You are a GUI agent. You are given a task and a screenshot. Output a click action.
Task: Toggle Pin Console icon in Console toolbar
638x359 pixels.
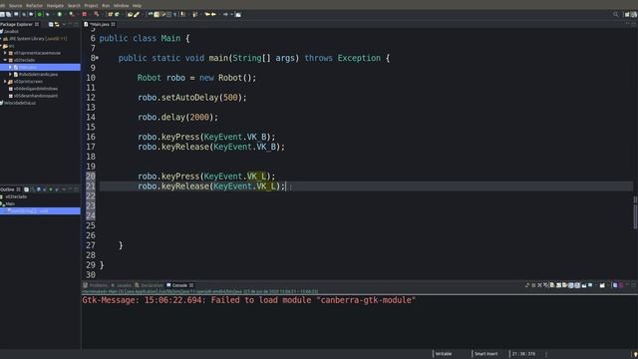tap(584, 285)
